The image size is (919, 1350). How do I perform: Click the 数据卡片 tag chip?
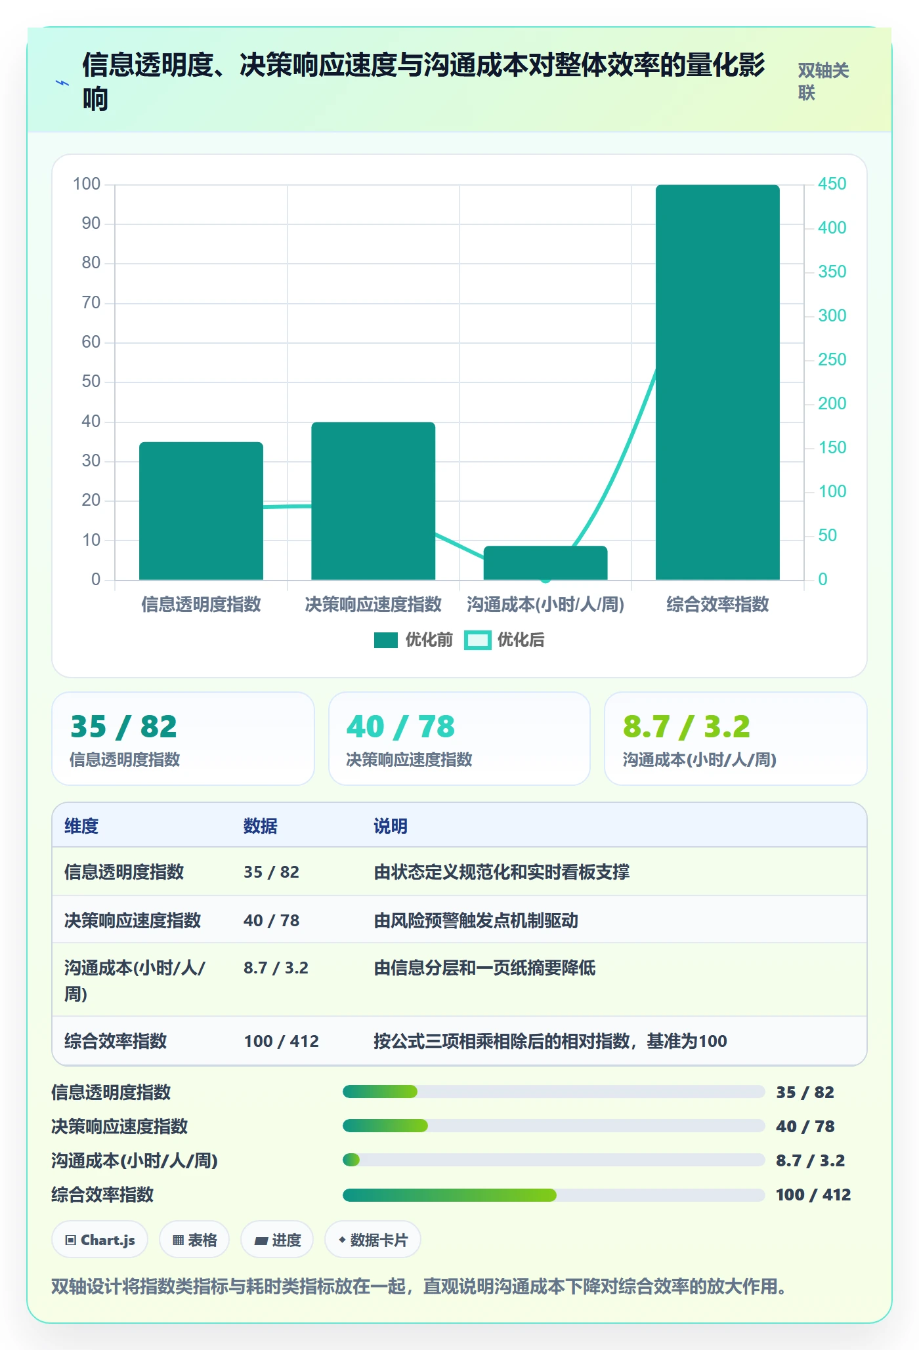click(x=373, y=1240)
